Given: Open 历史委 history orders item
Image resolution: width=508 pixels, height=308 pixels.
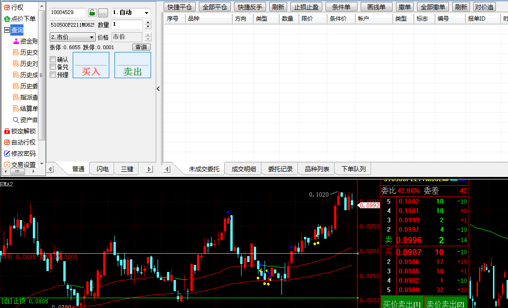Looking at the screenshot, I should [25, 86].
